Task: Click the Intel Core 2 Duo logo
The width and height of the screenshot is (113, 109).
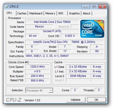Action: coord(92,29)
